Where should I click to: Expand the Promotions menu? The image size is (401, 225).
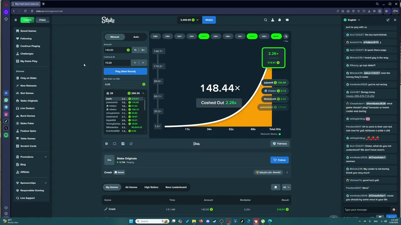pyautogui.click(x=31, y=157)
